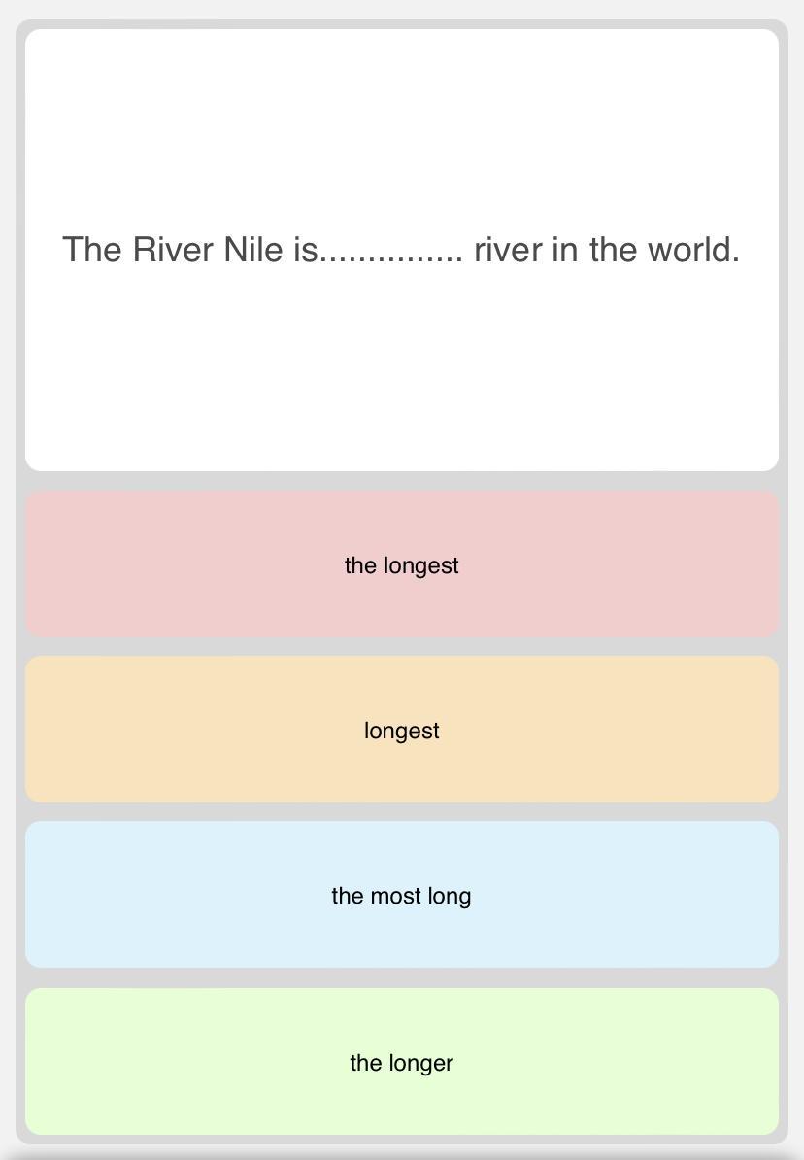The height and width of the screenshot is (1160, 804).
Task: Choose the comparative option "the longer"
Action: click(401, 1063)
